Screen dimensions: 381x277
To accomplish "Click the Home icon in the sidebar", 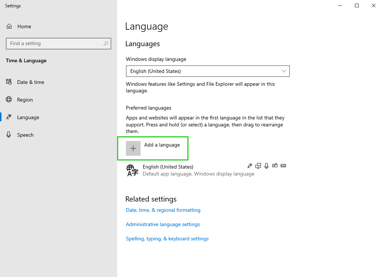I will 9,26.
